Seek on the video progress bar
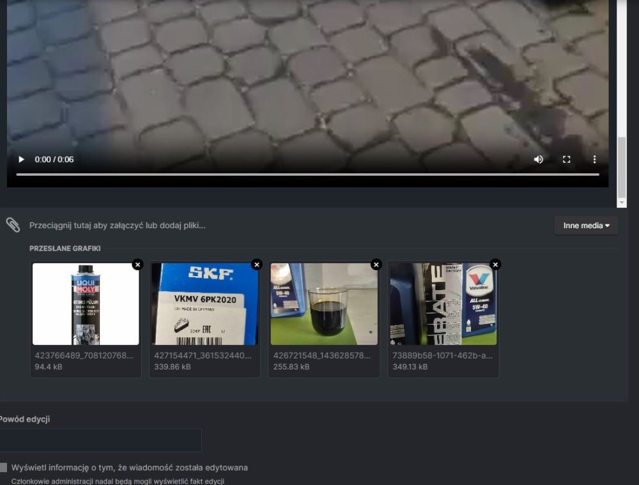 307,174
